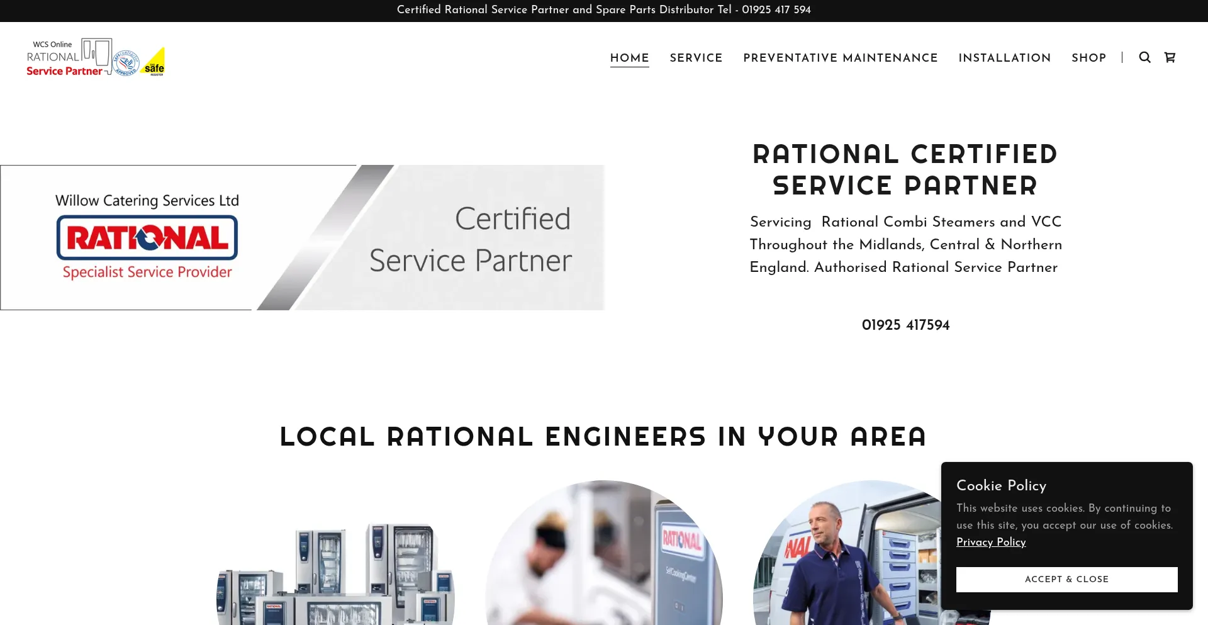Open the site search icon

1144,57
